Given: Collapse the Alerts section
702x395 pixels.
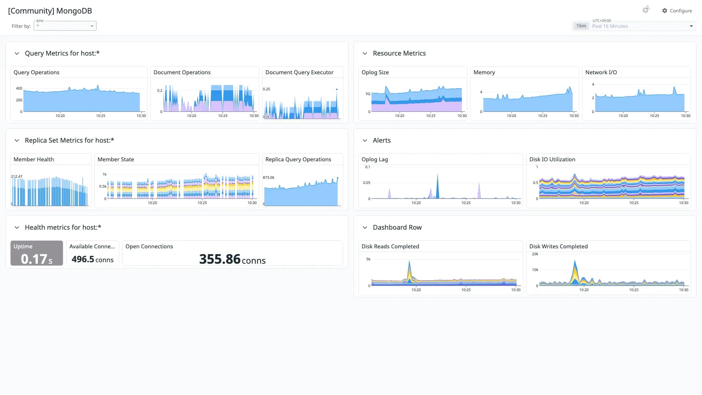Looking at the screenshot, I should [365, 140].
